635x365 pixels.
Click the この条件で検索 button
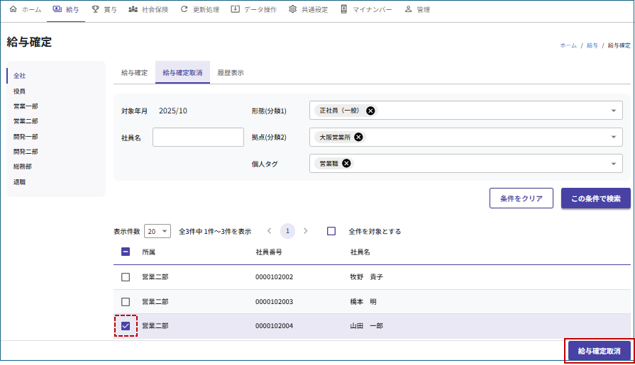595,198
